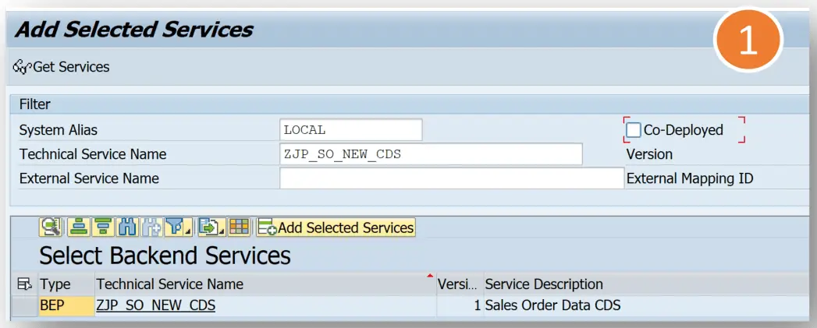The image size is (817, 328).
Task: Click the Add Selected Services button
Action: 336,227
